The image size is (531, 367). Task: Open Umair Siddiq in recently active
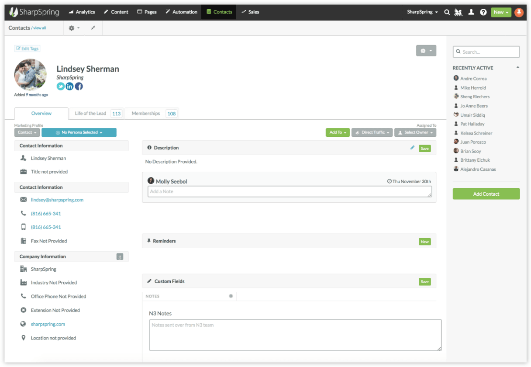click(472, 115)
